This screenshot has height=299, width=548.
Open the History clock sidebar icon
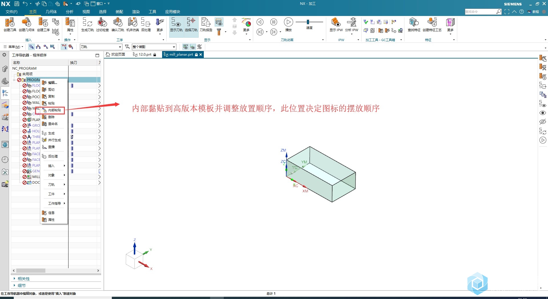[5, 159]
